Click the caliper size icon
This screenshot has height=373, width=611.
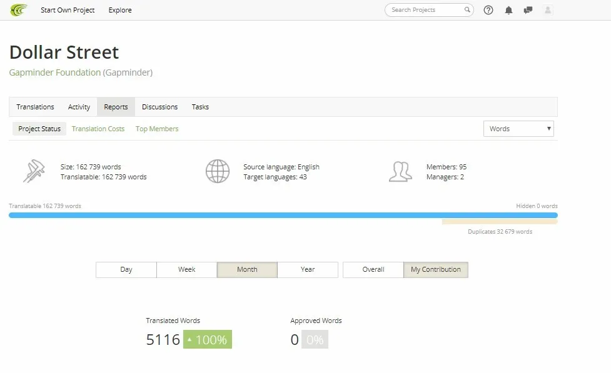(x=34, y=171)
